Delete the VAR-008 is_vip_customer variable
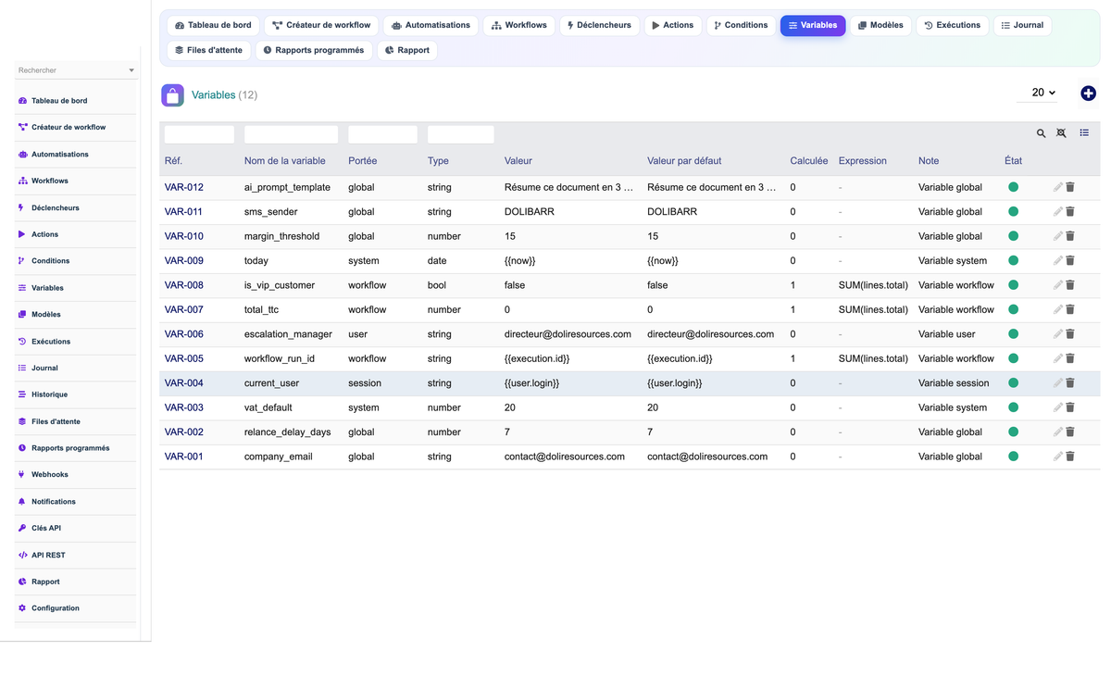This screenshot has height=688, width=1111. 1070,285
